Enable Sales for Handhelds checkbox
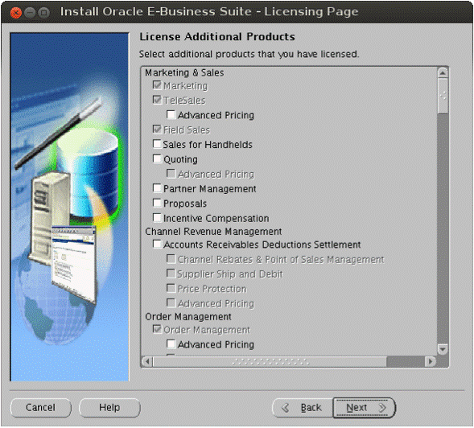Viewport: 474px width, 428px height. (157, 144)
